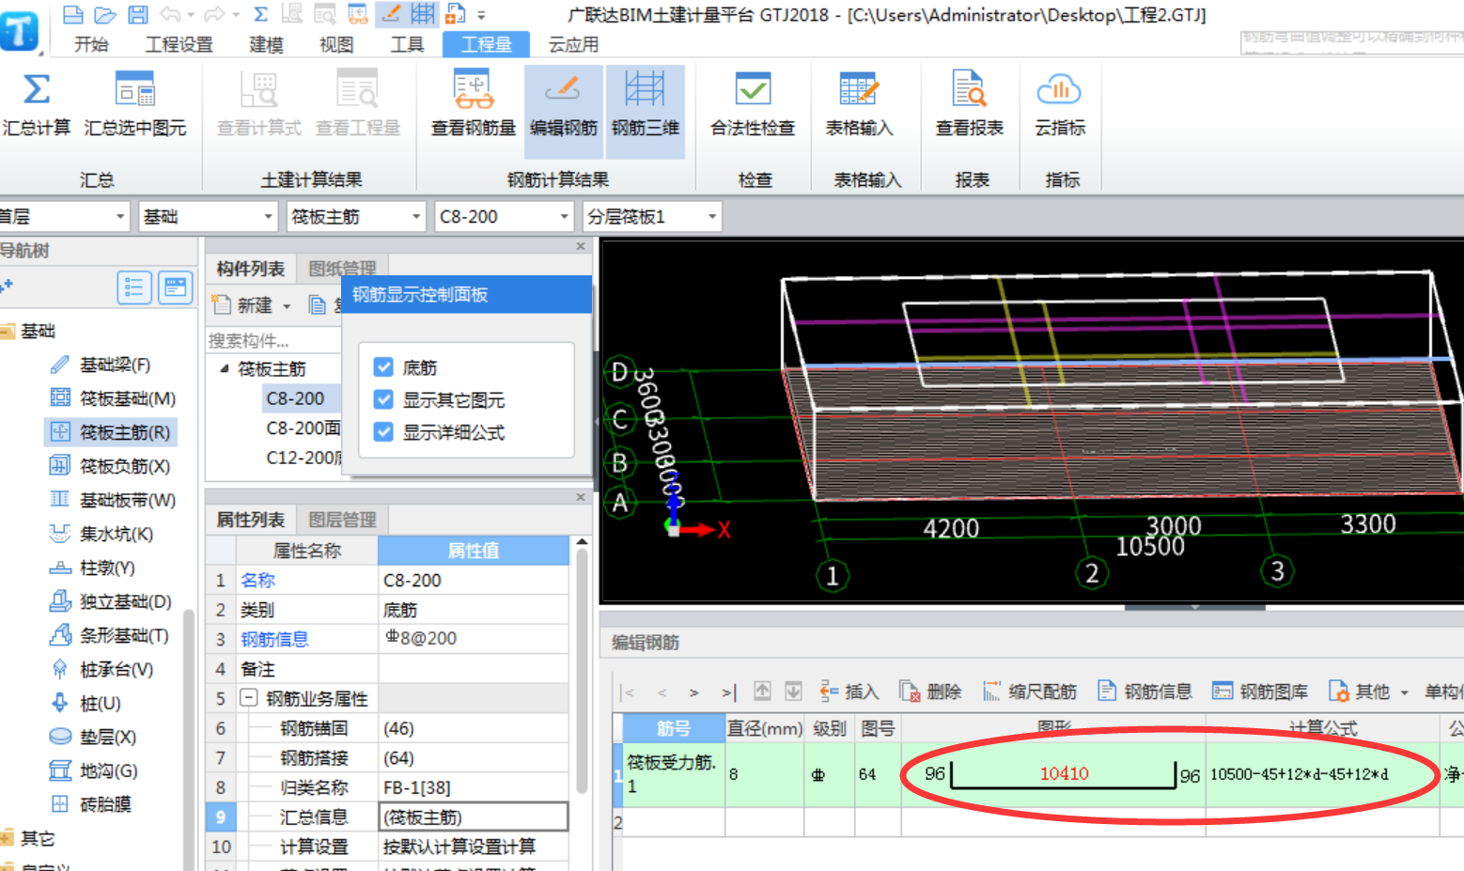Click the small sigma icon in quick access toolbar
The height and width of the screenshot is (871, 1464).
pos(261,14)
